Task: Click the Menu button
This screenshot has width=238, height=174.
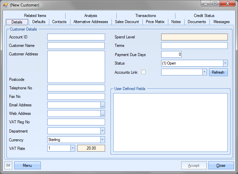Action: click(x=27, y=166)
